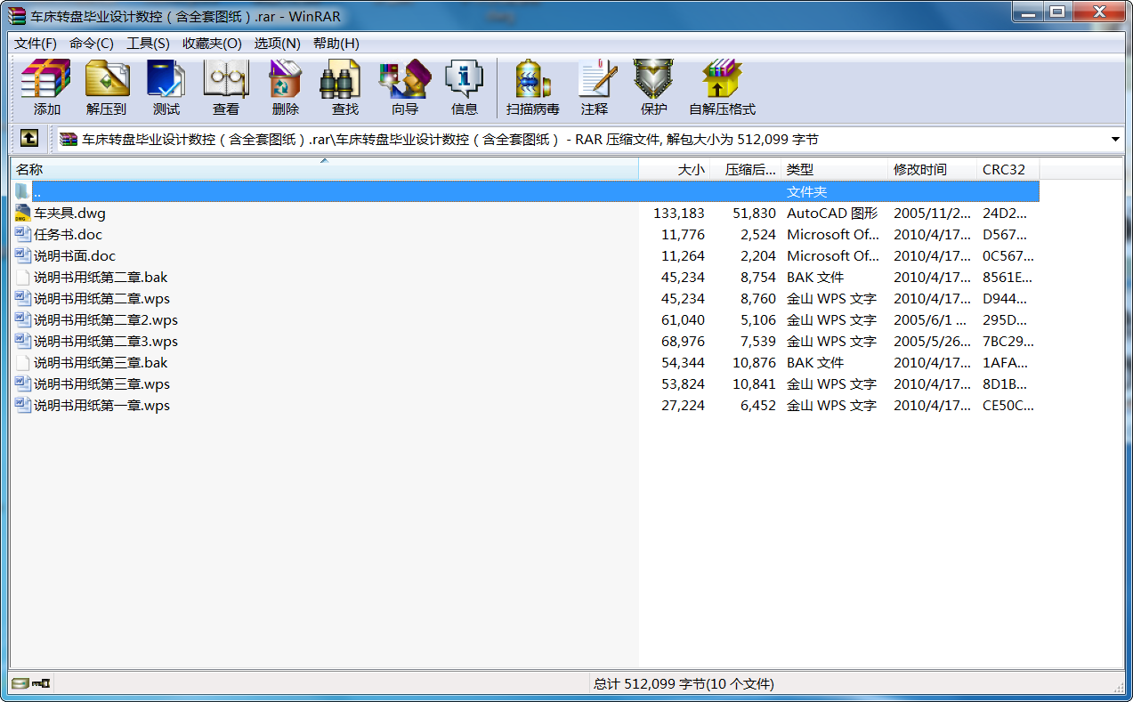Click the window resize grip corner
The height and width of the screenshot is (702, 1133).
1118,686
